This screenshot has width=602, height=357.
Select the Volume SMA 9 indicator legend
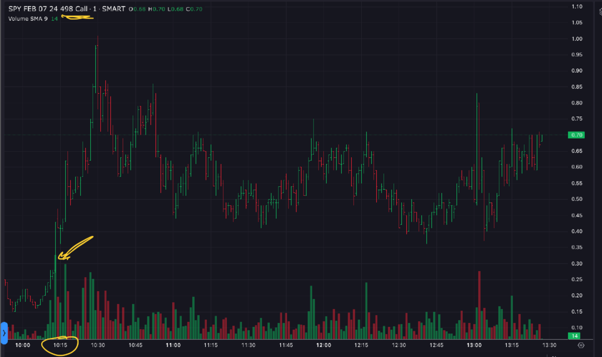tap(28, 19)
